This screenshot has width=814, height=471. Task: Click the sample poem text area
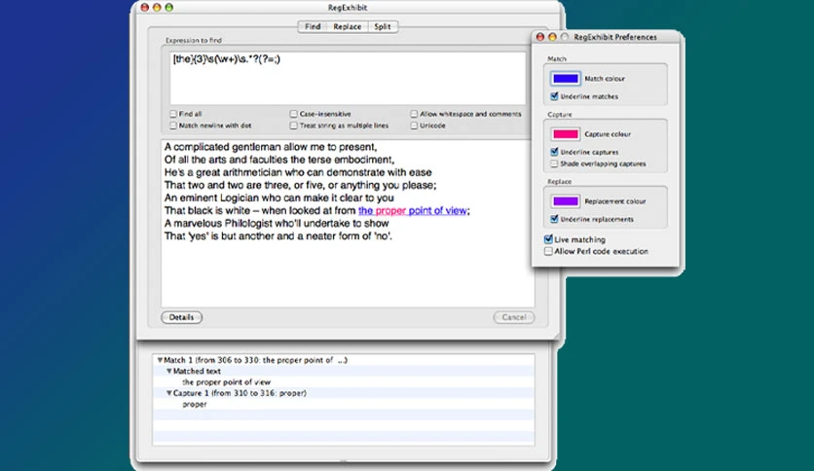pos(348,223)
